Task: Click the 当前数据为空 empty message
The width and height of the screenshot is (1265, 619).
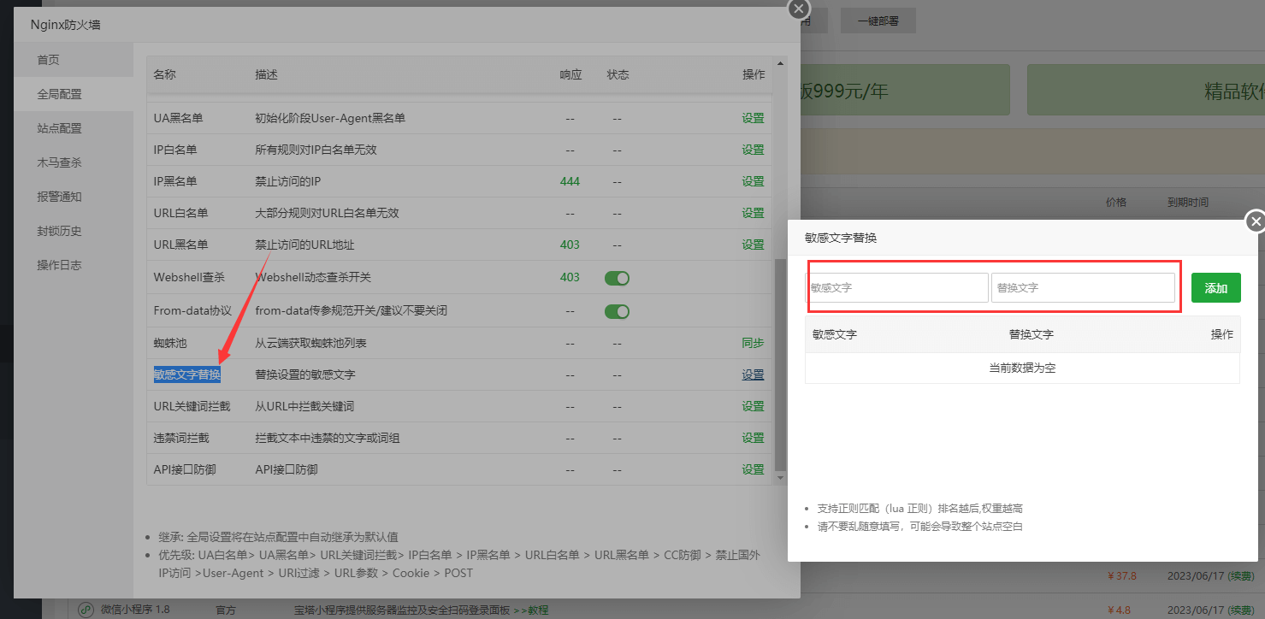Action: pyautogui.click(x=1022, y=368)
